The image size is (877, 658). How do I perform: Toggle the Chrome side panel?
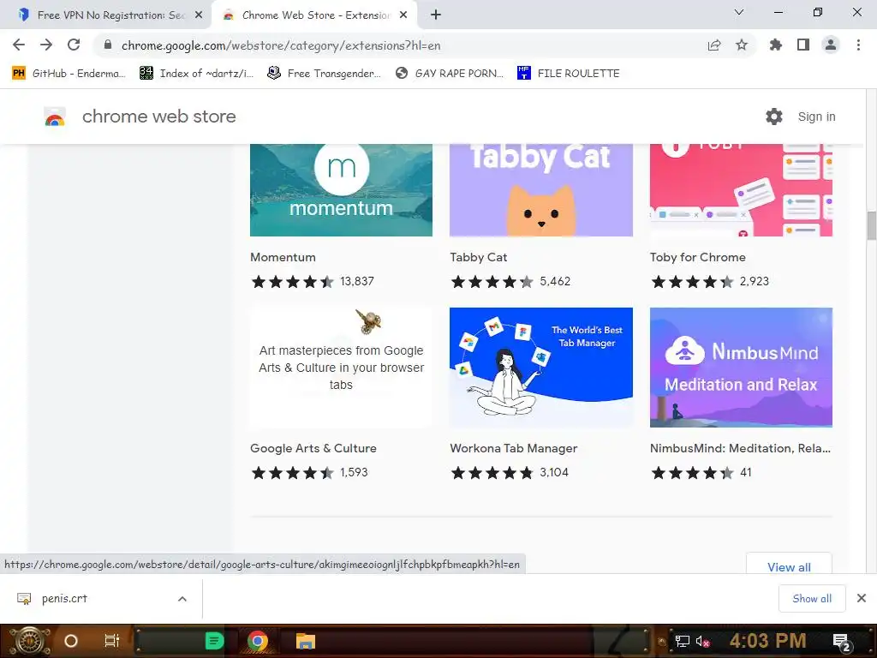[803, 45]
